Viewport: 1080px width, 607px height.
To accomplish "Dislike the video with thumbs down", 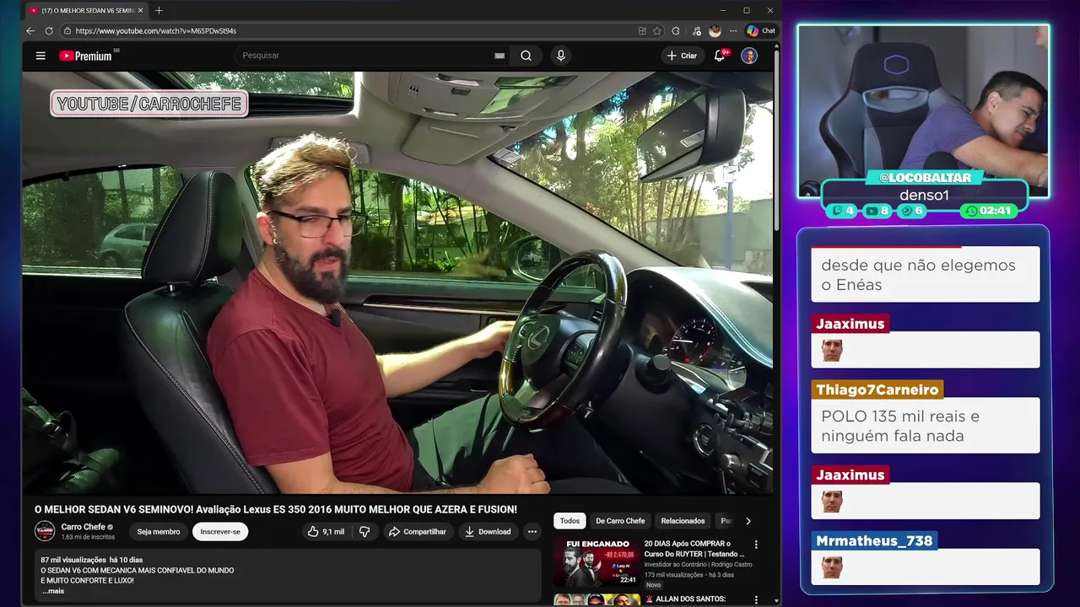I will click(x=364, y=532).
